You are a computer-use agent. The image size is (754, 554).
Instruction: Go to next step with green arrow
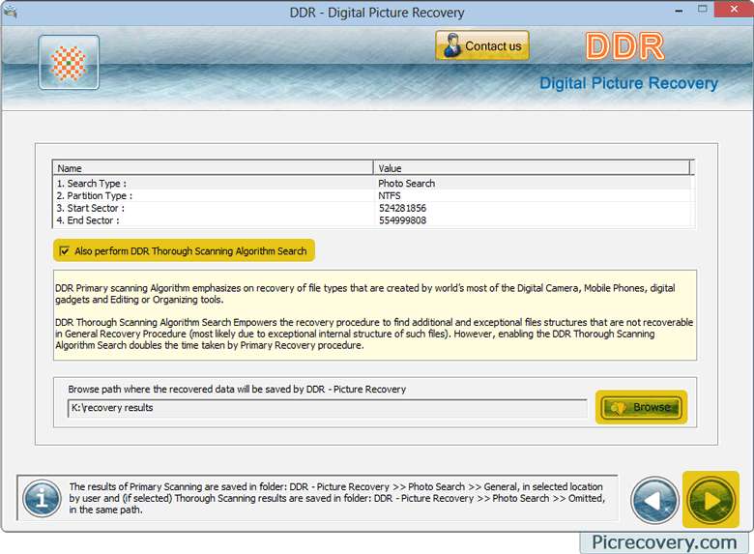pyautogui.click(x=710, y=500)
